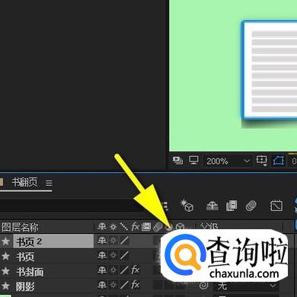Open parent dropdown of 阴影 layer
Image resolution: width=297 pixels, height=297 pixels.
246,286
